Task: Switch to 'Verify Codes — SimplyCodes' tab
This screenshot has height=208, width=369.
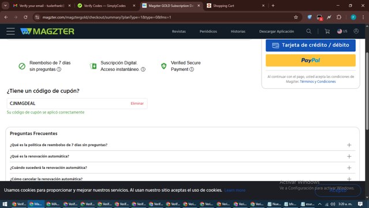Action: [106, 6]
